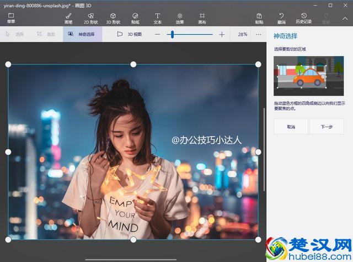353x262 pixels.
Task: Open the 3D 形状 shapes tool
Action: 113,18
